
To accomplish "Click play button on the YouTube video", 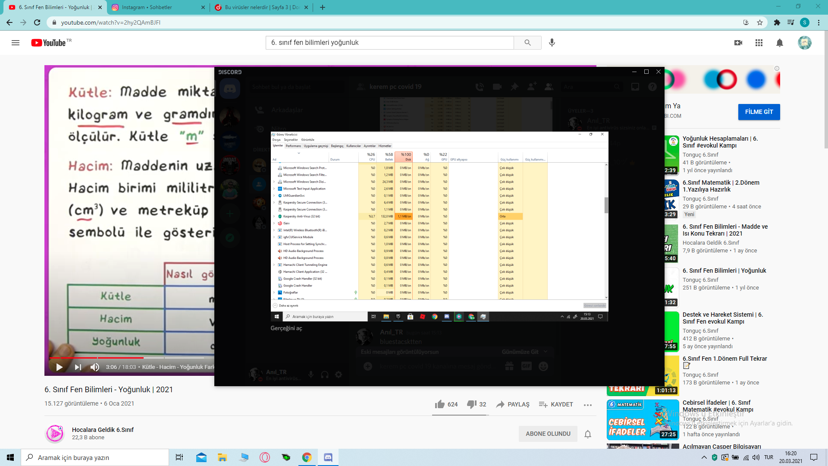I will [59, 367].
